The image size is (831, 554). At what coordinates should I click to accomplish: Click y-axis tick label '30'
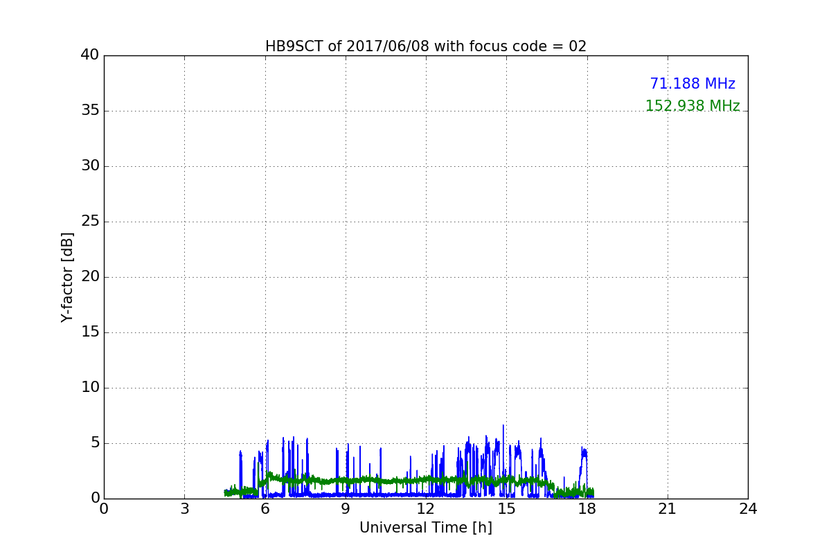(x=90, y=166)
